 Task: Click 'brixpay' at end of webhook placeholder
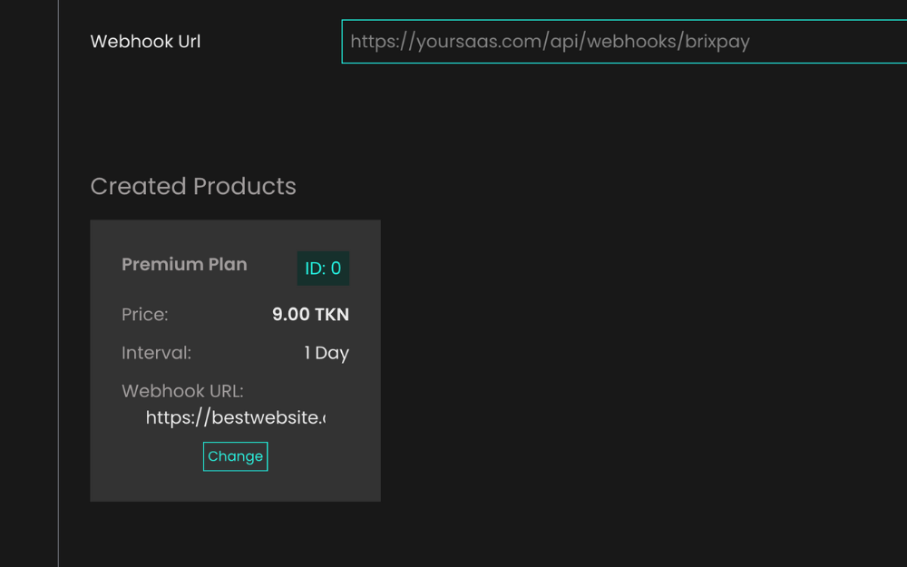717,42
